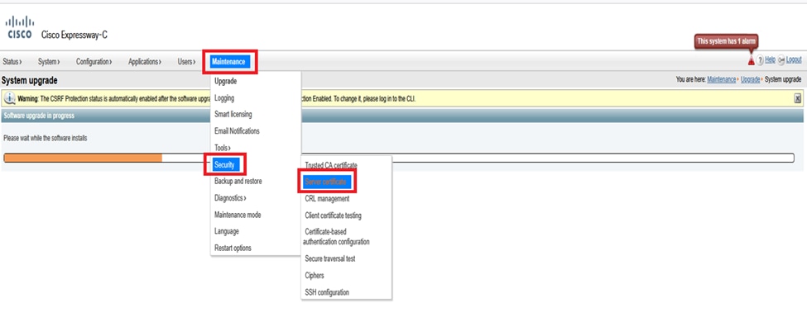Open Restart options
807x322 pixels.
click(x=233, y=248)
